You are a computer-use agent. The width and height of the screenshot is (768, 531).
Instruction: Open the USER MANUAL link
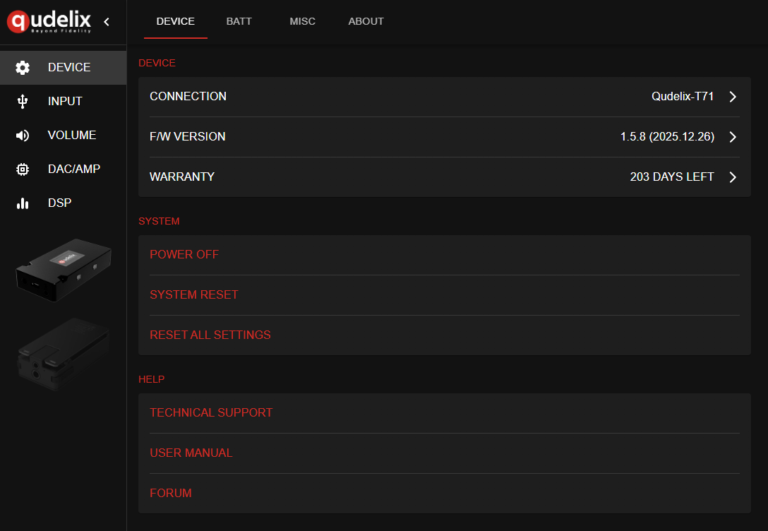pyautogui.click(x=191, y=453)
